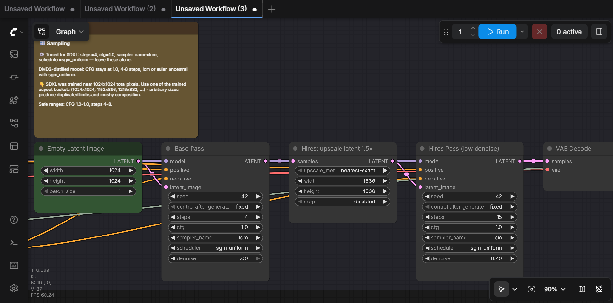Change Base Pass control after generate combo
Image resolution: width=613 pixels, height=303 pixels.
216,207
